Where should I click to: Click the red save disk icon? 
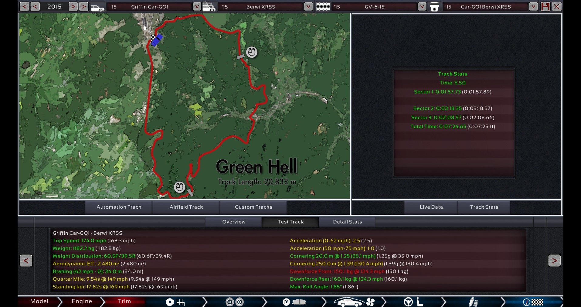tap(545, 7)
